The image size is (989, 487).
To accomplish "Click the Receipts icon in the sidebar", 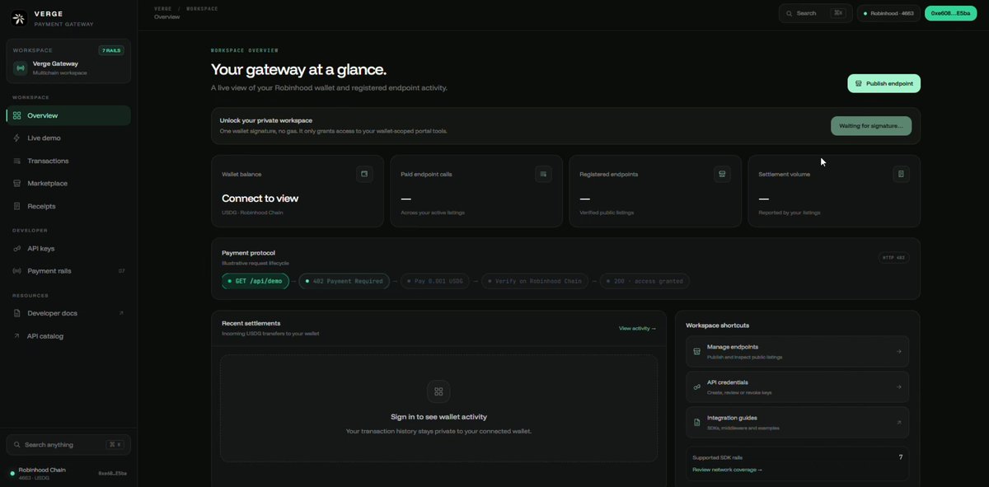I will tap(17, 206).
